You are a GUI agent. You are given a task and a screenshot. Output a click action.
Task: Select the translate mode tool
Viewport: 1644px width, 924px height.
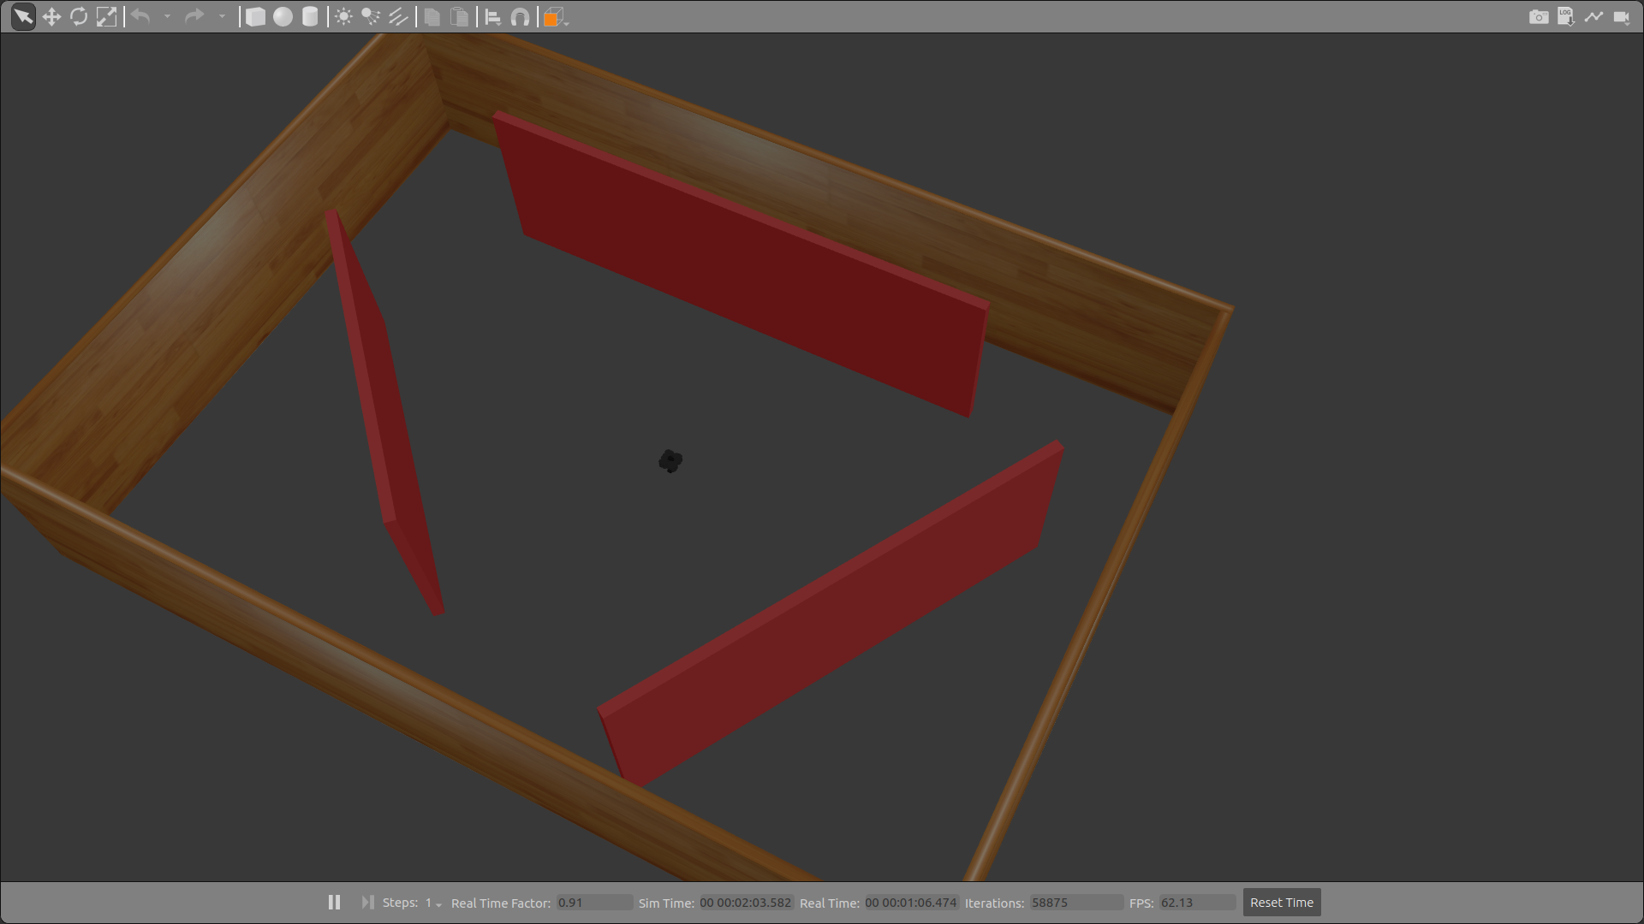(51, 17)
